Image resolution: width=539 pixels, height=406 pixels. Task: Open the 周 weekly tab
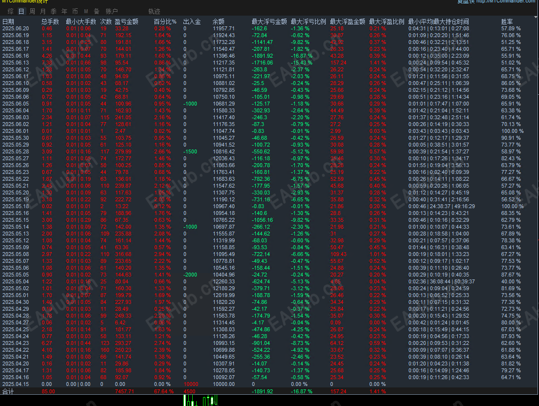tap(32, 11)
